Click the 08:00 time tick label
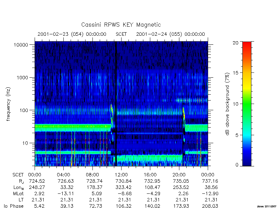The image size is (277, 208). coord(92,175)
